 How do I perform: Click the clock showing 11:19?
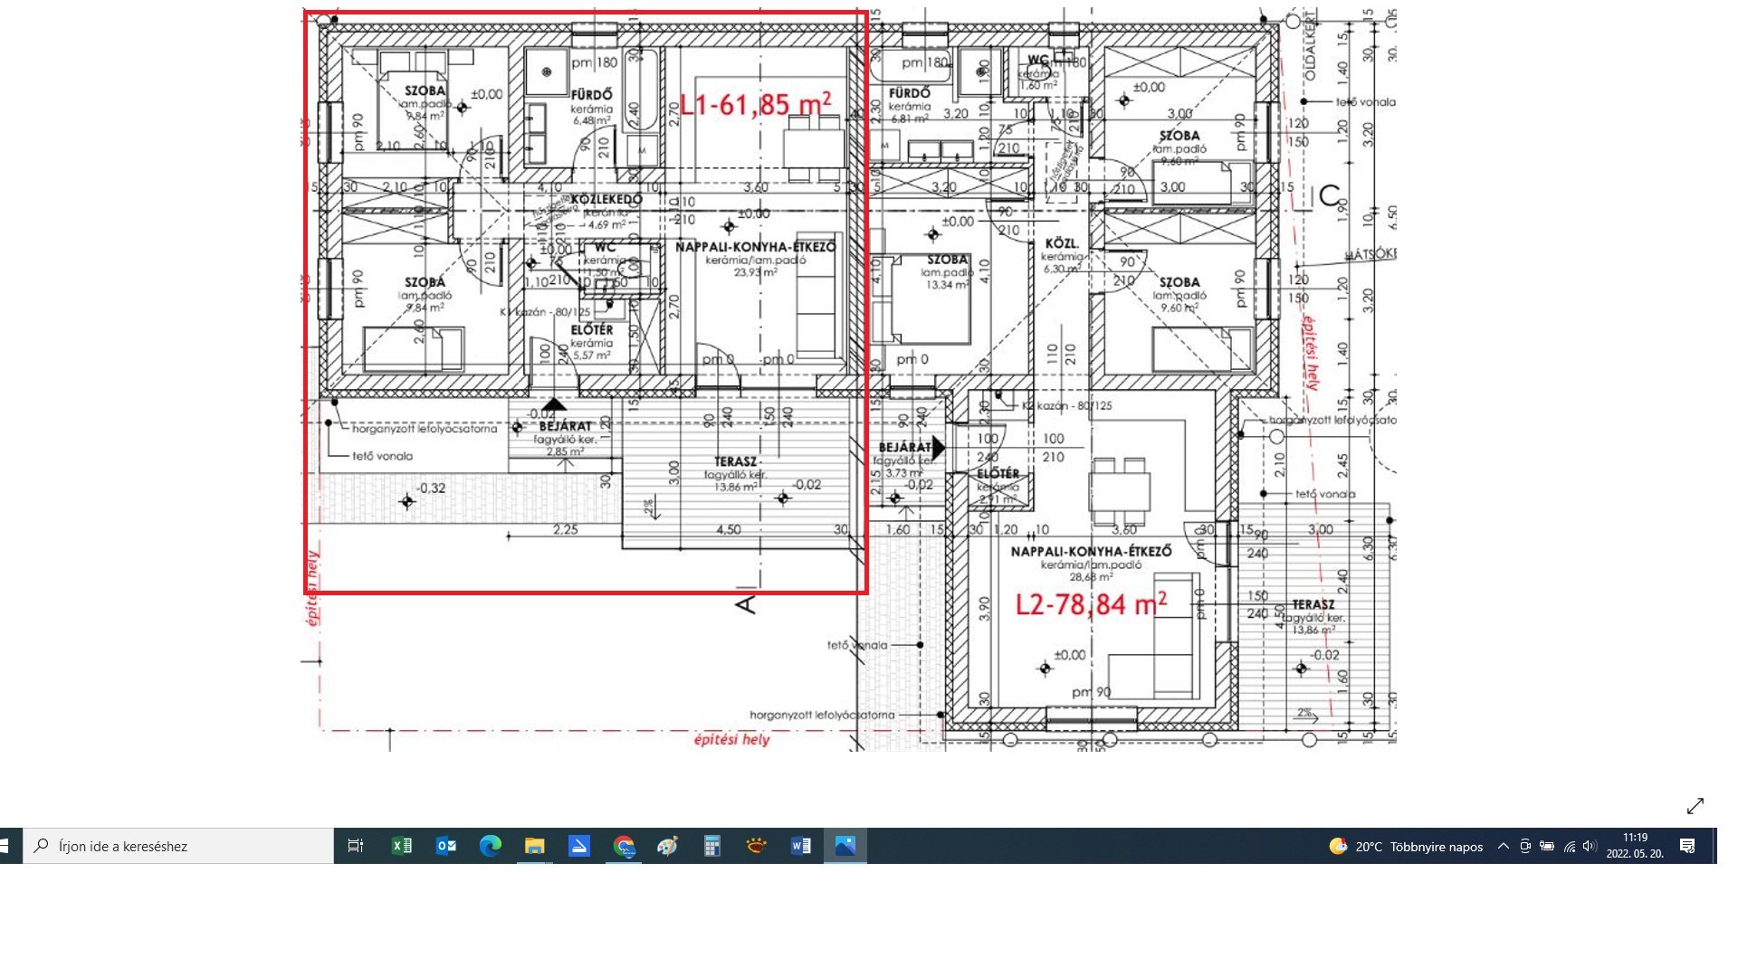coord(1635,846)
